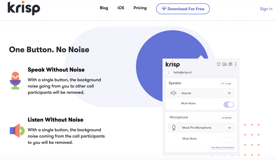Viewport: 276px width, 160px height.
Task: Click the hello@krisp.ai email text
Action: point(182,72)
